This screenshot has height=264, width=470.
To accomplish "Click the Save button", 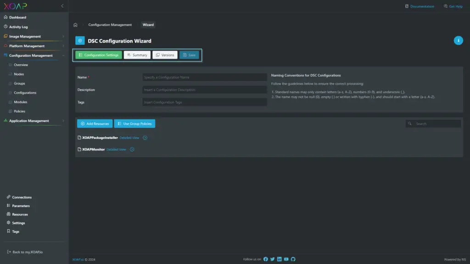I will (189, 55).
